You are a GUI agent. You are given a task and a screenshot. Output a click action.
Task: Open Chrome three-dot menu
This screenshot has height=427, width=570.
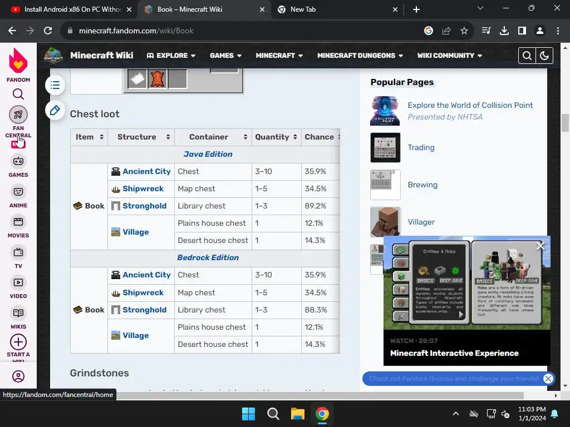coord(558,31)
